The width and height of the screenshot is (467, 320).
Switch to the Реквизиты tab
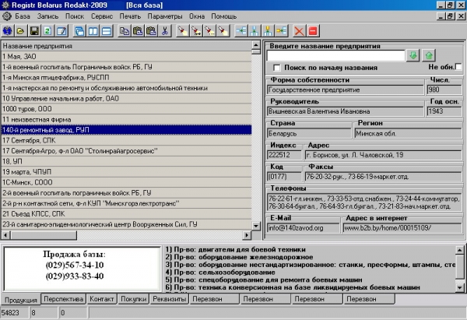click(170, 299)
